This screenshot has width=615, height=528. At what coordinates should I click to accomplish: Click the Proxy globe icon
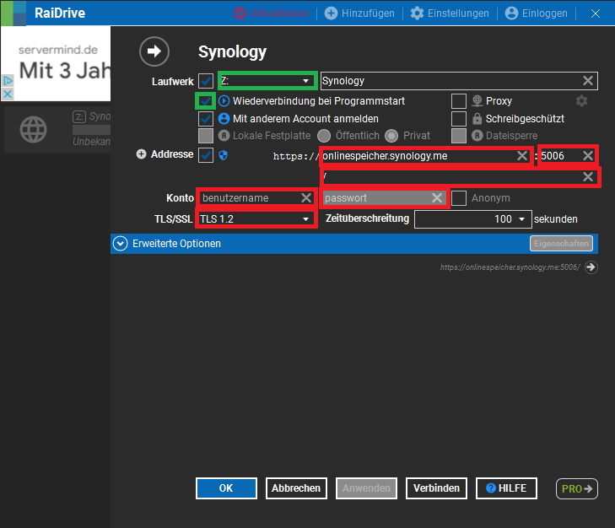click(477, 101)
